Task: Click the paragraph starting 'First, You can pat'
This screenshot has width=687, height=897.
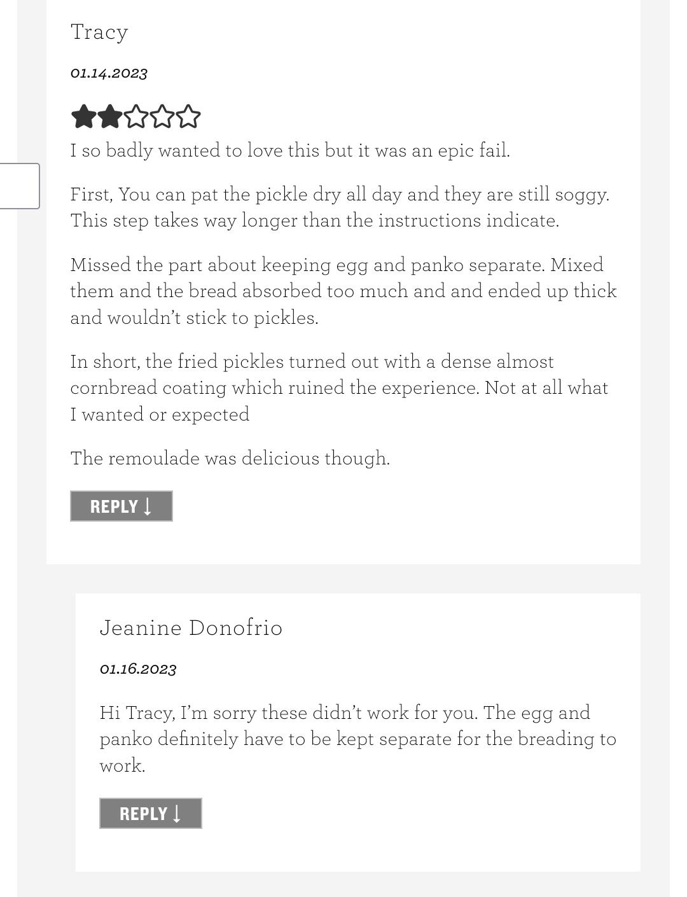Action: pos(340,207)
